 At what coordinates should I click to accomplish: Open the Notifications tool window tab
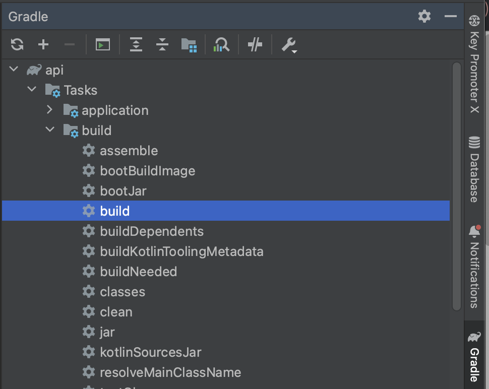click(x=474, y=267)
